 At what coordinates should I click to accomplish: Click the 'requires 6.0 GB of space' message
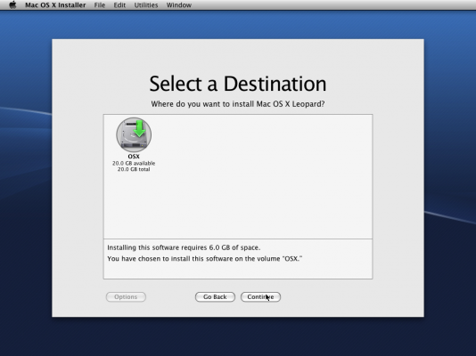click(184, 247)
